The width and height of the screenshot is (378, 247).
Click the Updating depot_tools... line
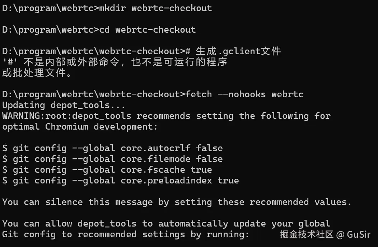point(64,105)
